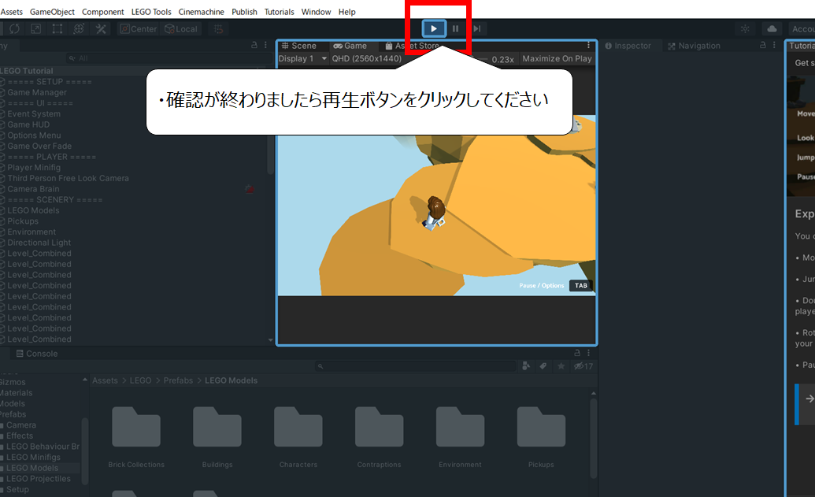Screen dimensions: 815x497
Task: Select Camera Brain in Hierarchy
Action: point(33,189)
